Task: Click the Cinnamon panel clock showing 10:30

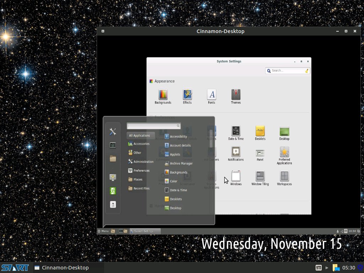Action: click(352, 231)
